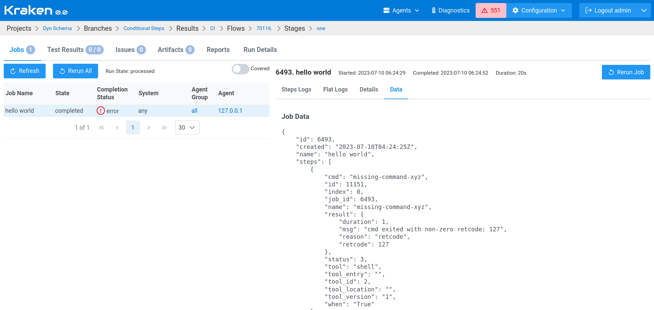This screenshot has width=654, height=310.
Task: Open stage 'one' breadcrumb link
Action: point(321,28)
